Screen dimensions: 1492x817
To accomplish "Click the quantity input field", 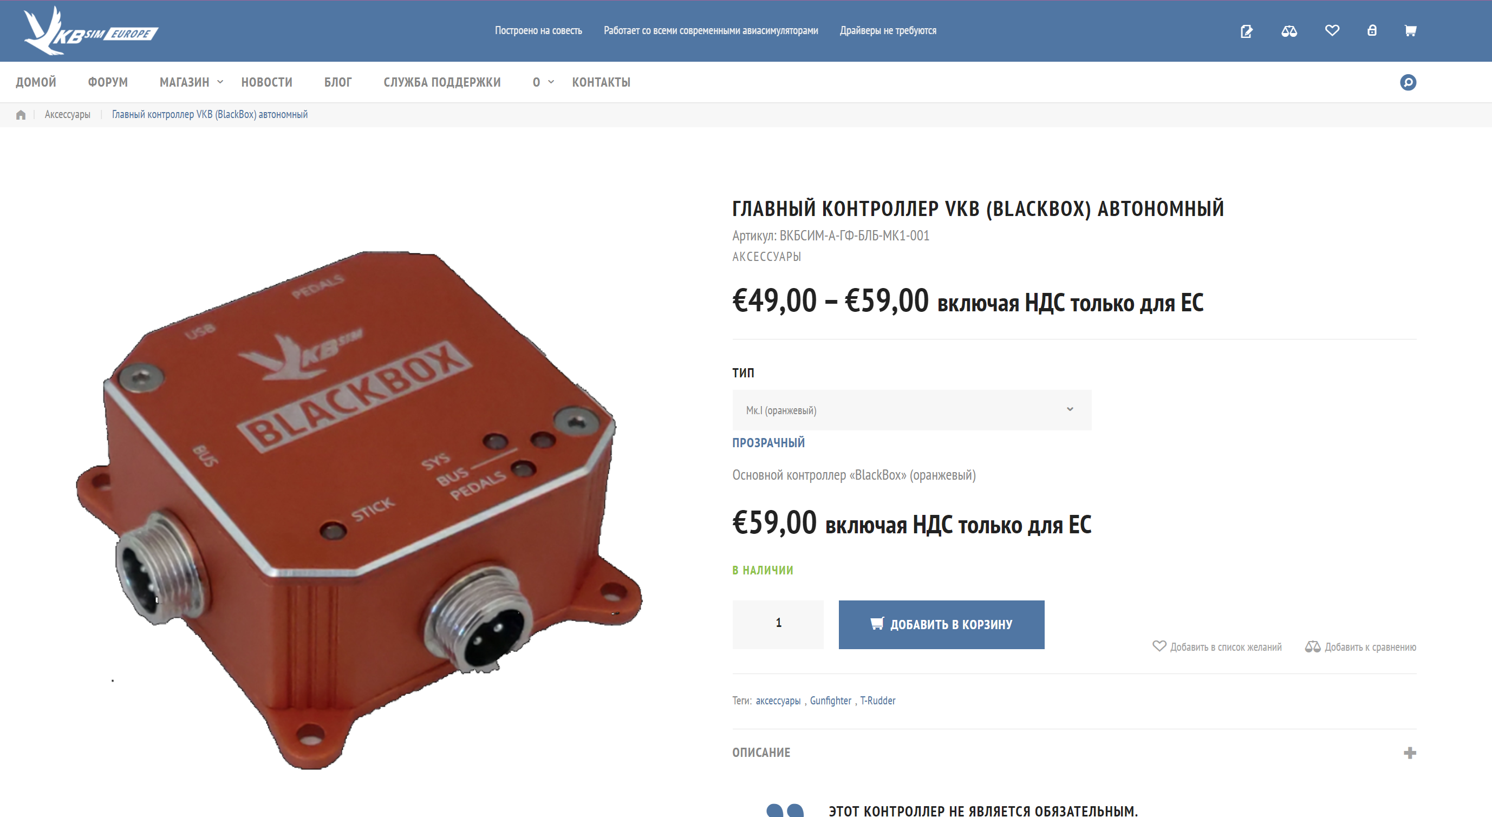I will [x=778, y=624].
